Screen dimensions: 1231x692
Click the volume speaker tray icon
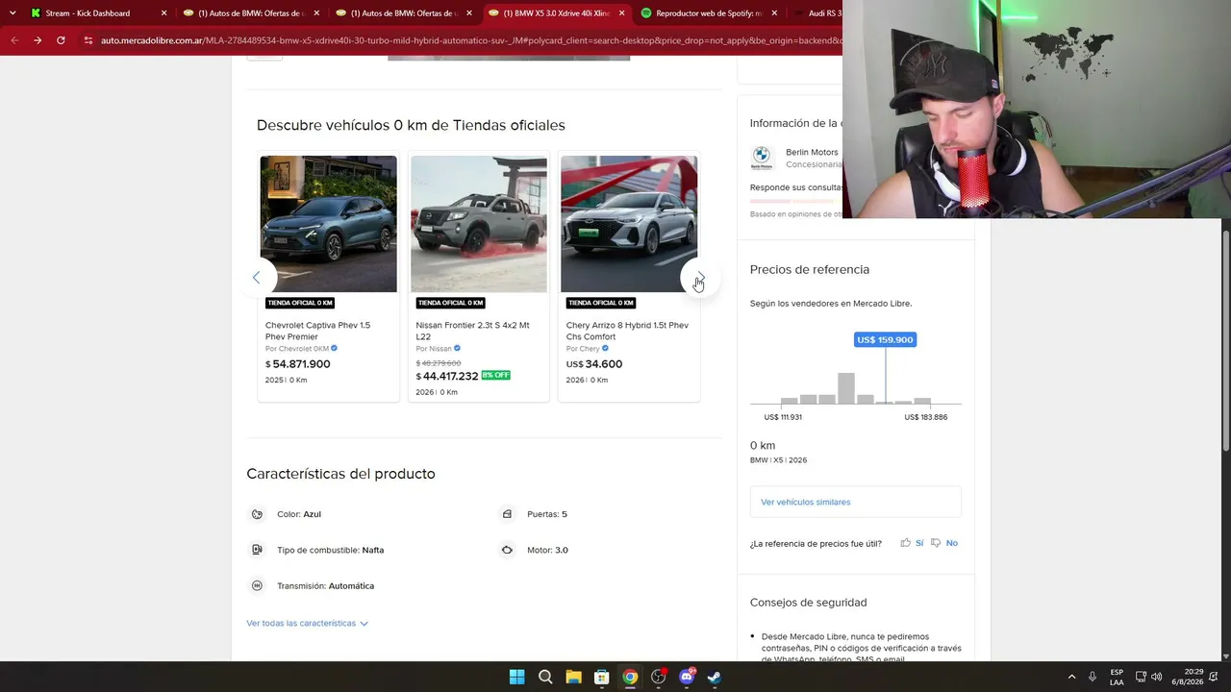coord(1156,677)
